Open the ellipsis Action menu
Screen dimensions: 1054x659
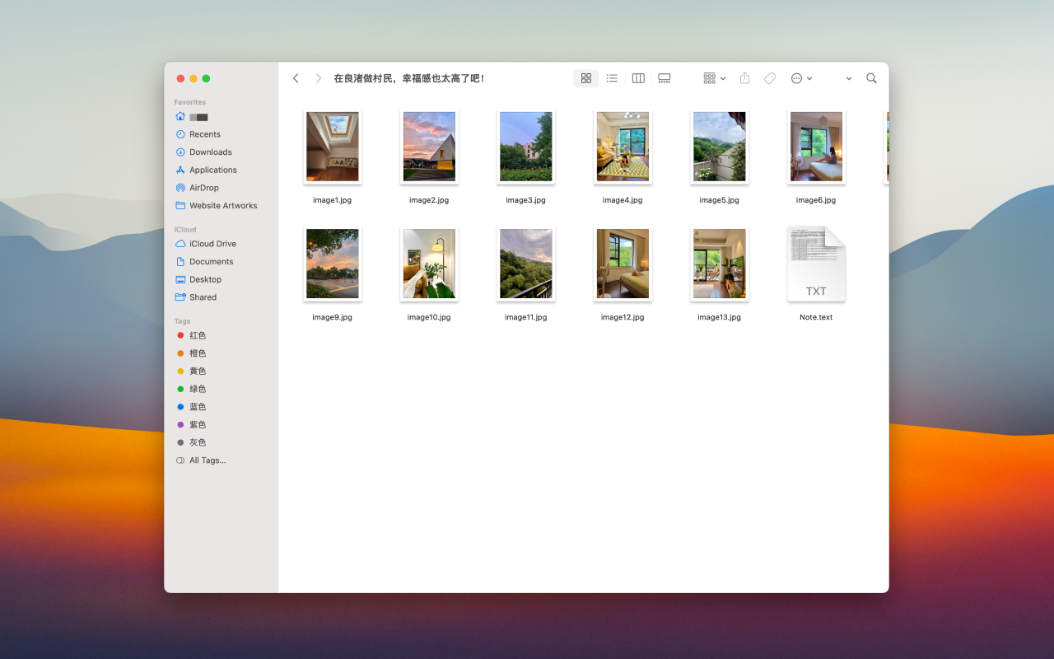click(801, 78)
